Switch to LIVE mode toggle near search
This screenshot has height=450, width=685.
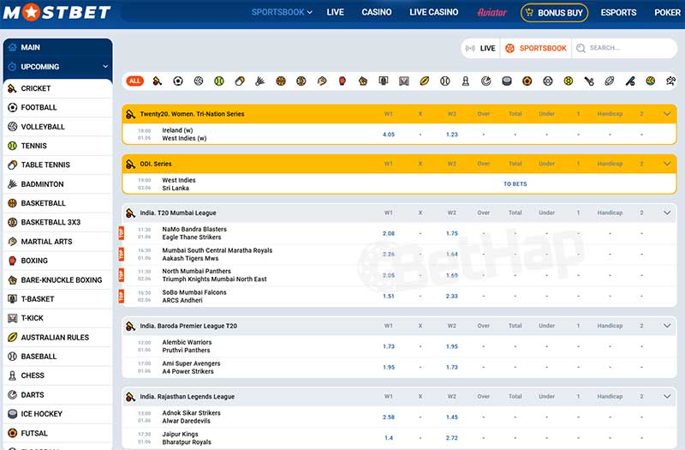tap(480, 48)
